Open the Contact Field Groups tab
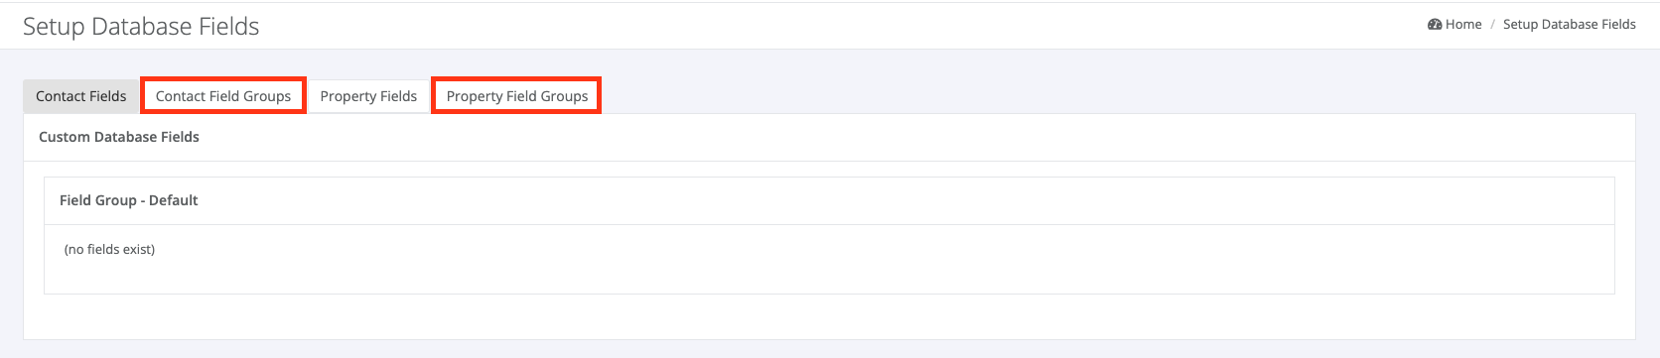This screenshot has height=358, width=1660. pos(223,96)
